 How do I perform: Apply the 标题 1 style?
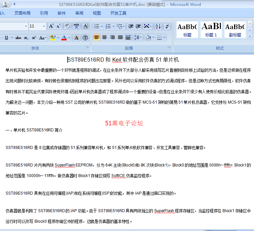(x=211, y=29)
